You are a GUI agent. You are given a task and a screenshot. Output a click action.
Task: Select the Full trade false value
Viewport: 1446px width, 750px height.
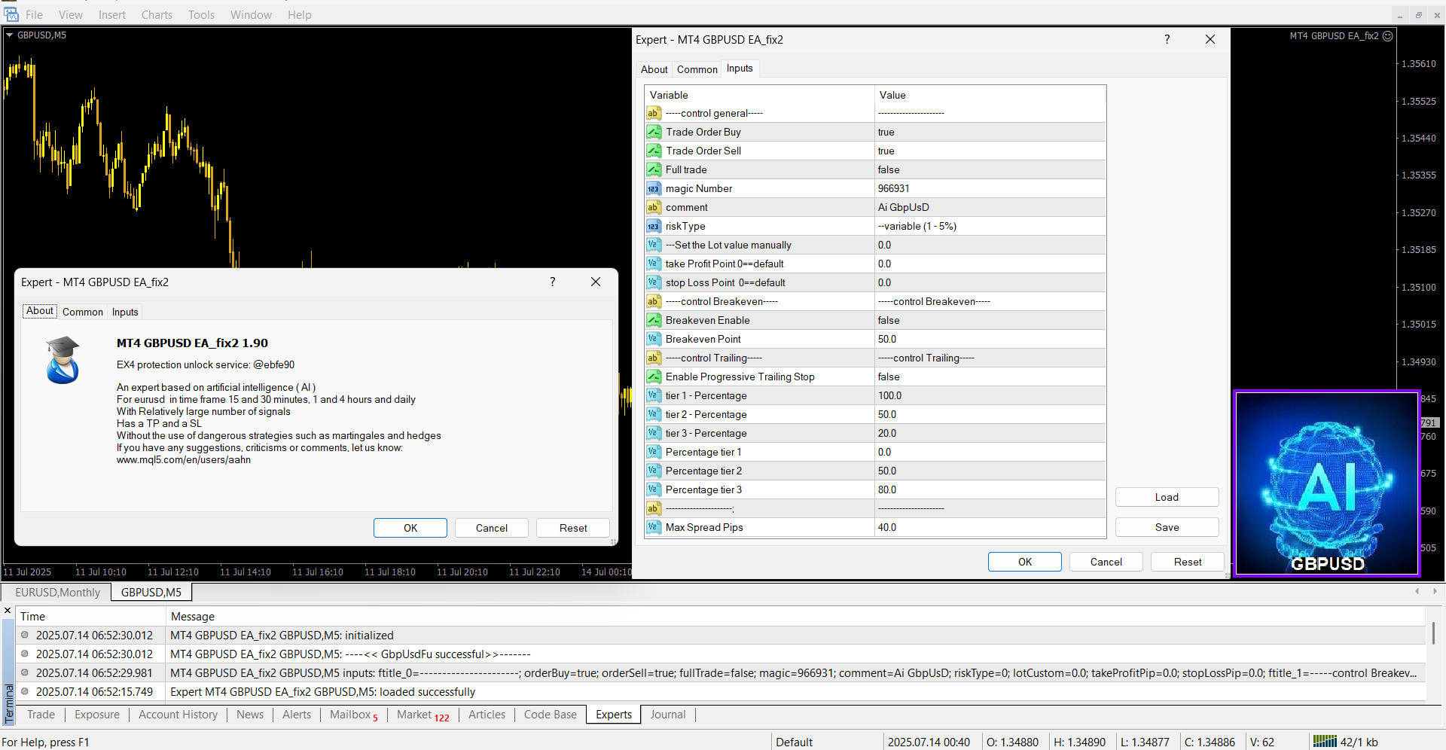(x=889, y=169)
